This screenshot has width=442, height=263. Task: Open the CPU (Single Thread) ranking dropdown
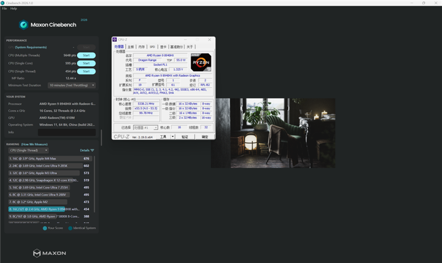(x=29, y=151)
